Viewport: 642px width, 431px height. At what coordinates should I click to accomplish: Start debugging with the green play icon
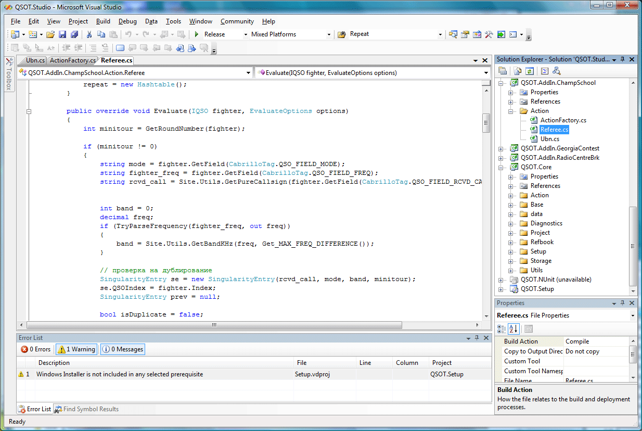click(x=197, y=34)
